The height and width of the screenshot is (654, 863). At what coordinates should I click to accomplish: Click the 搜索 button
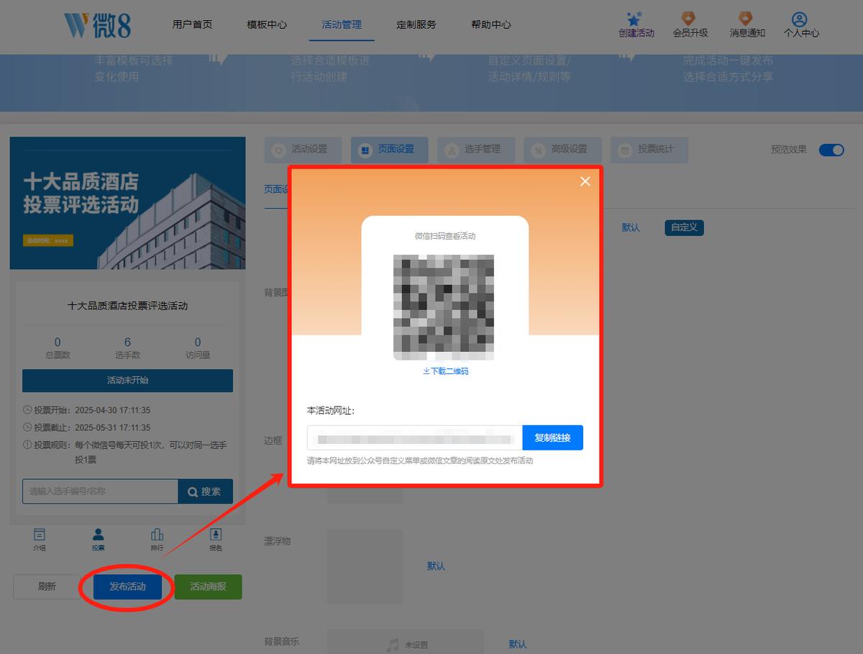[206, 491]
